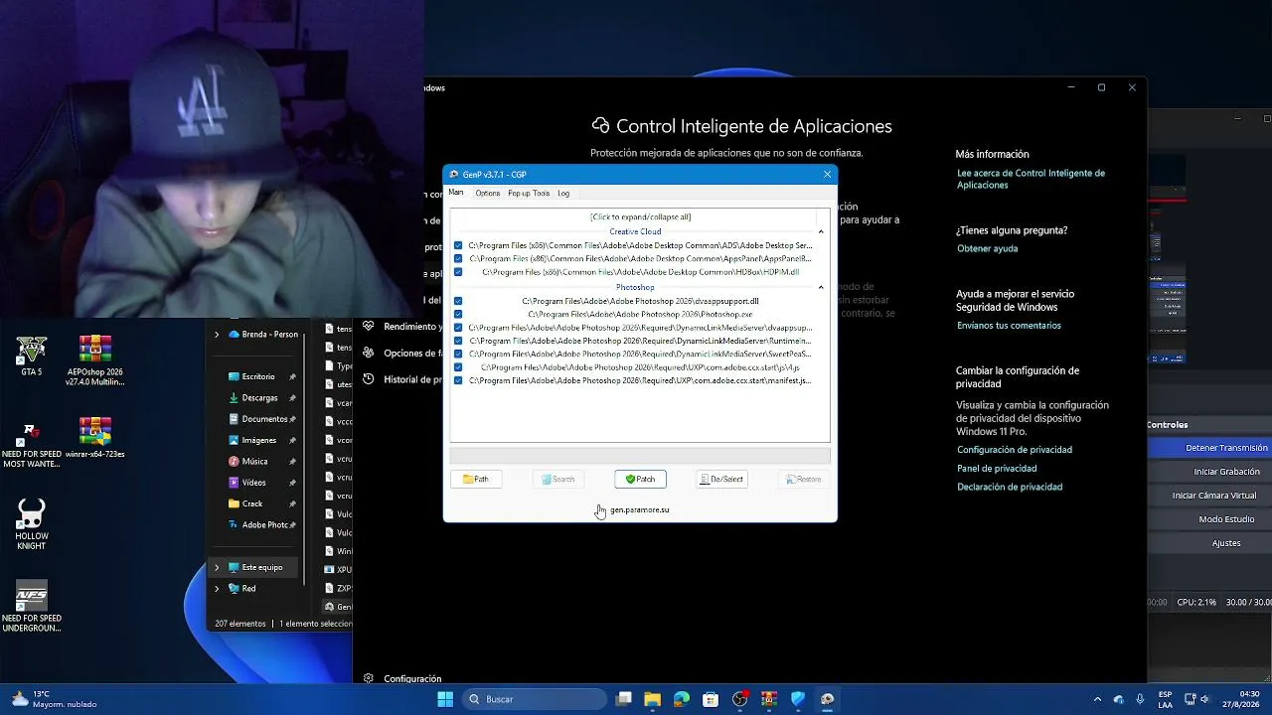Open the OBS Studio taskbar icon
This screenshot has width=1272, height=715.
coord(739,699)
